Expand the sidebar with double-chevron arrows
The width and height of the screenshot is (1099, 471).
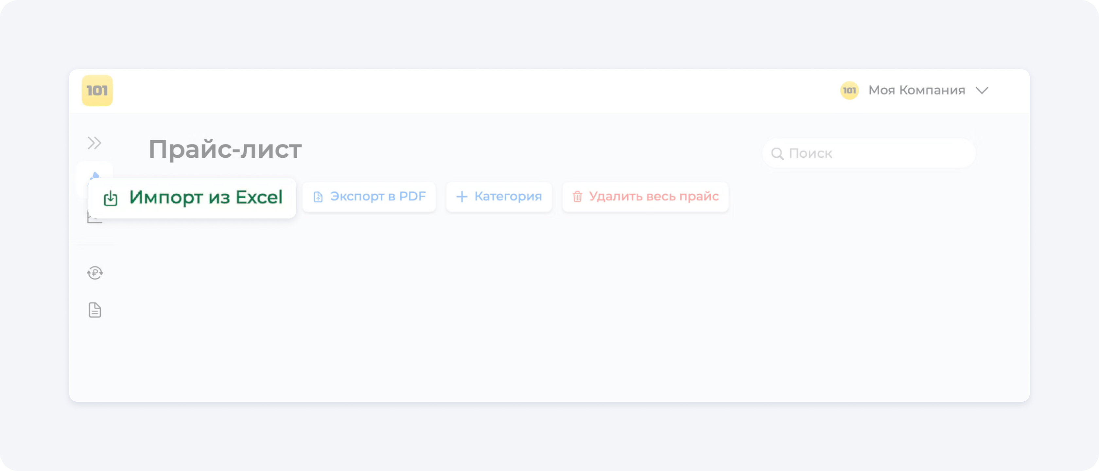coord(94,143)
